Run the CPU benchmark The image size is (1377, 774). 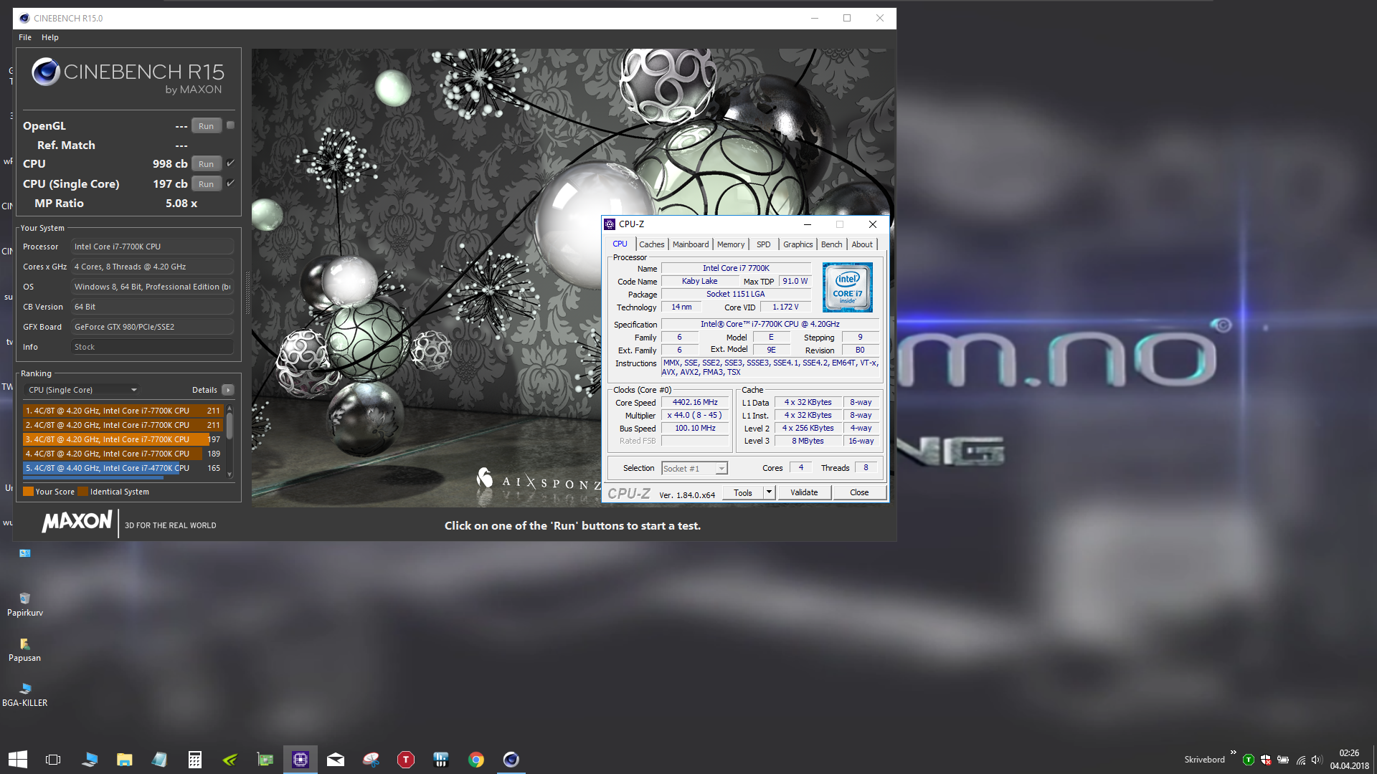(207, 163)
